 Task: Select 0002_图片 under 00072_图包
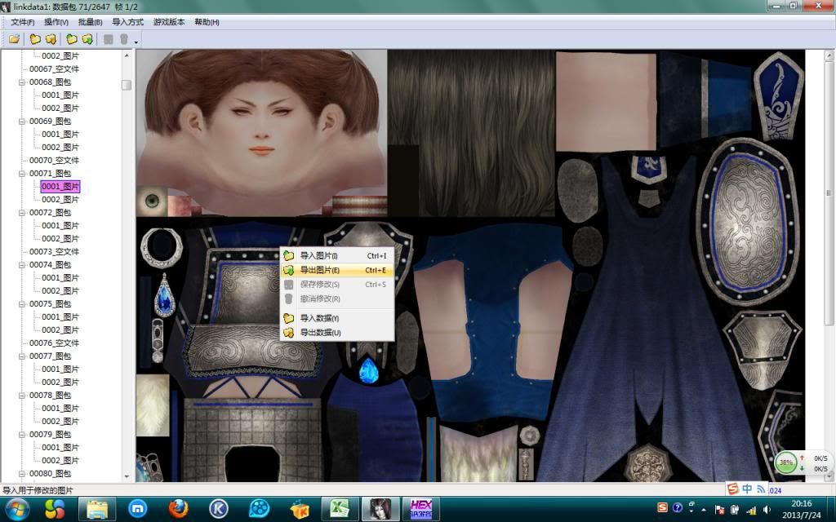[60, 239]
